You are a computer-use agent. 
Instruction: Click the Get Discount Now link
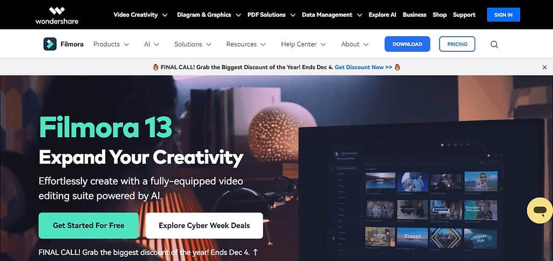click(363, 67)
